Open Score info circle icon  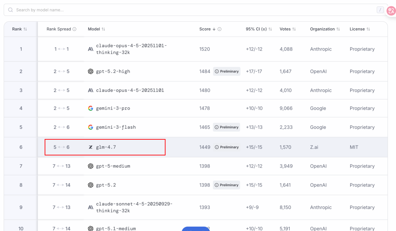point(220,29)
